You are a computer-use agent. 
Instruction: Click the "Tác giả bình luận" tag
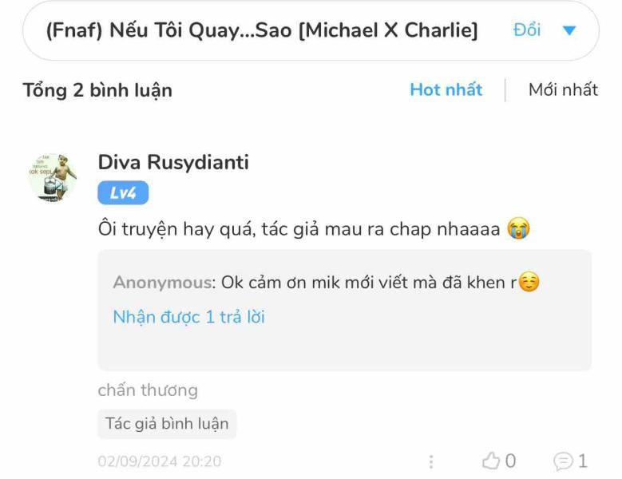(x=167, y=424)
